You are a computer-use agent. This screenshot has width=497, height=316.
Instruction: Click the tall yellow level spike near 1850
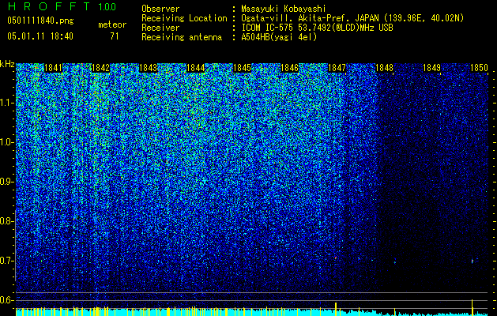tap(473, 307)
